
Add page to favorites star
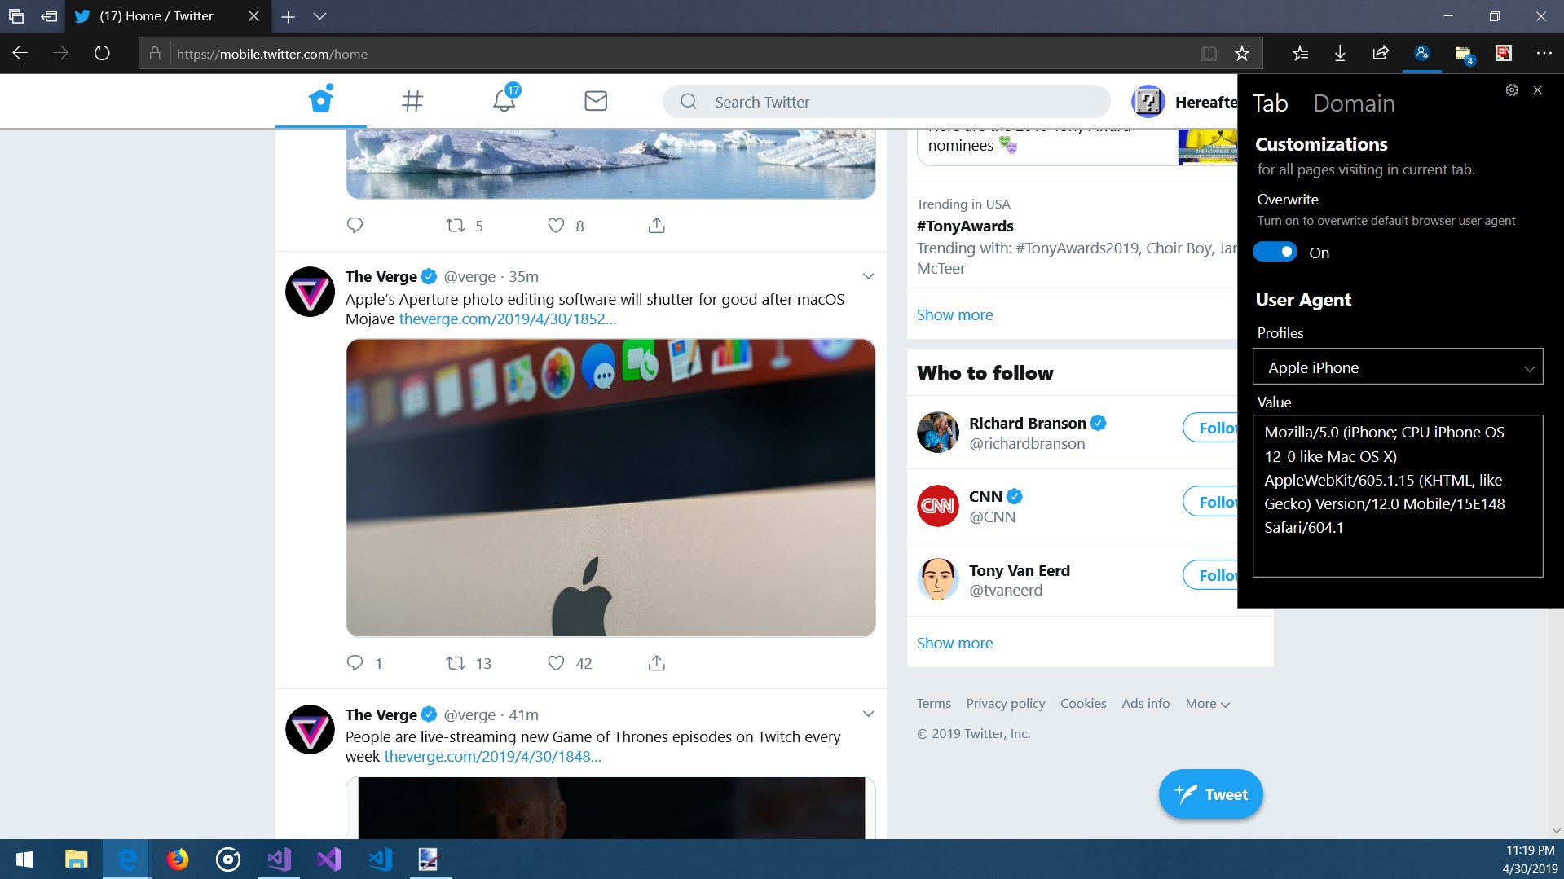1242,54
